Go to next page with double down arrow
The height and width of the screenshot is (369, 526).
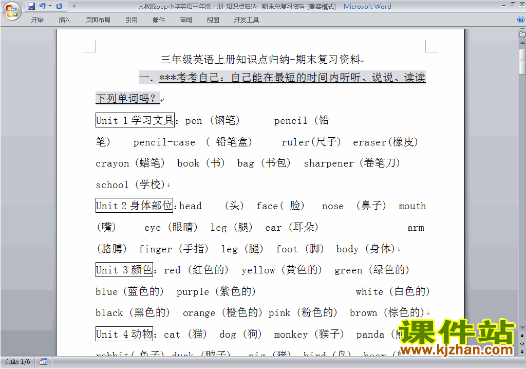[522, 352]
